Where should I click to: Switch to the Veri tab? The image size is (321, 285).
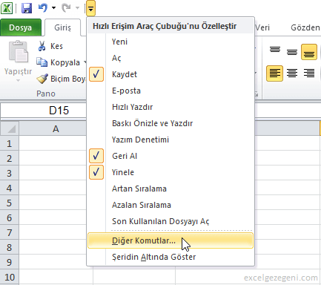click(262, 27)
